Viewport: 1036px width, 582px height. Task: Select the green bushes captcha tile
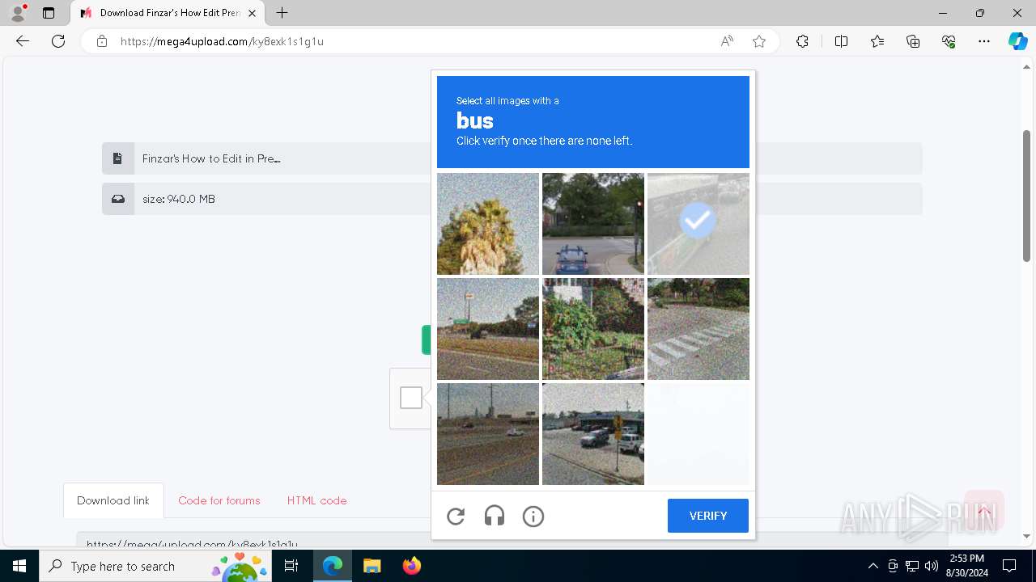593,329
